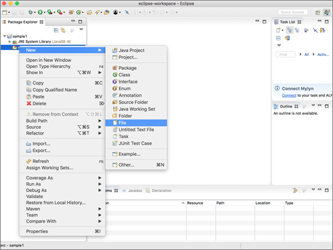Expand Build Path submenu
The height and width of the screenshot is (250, 333).
(x=62, y=121)
